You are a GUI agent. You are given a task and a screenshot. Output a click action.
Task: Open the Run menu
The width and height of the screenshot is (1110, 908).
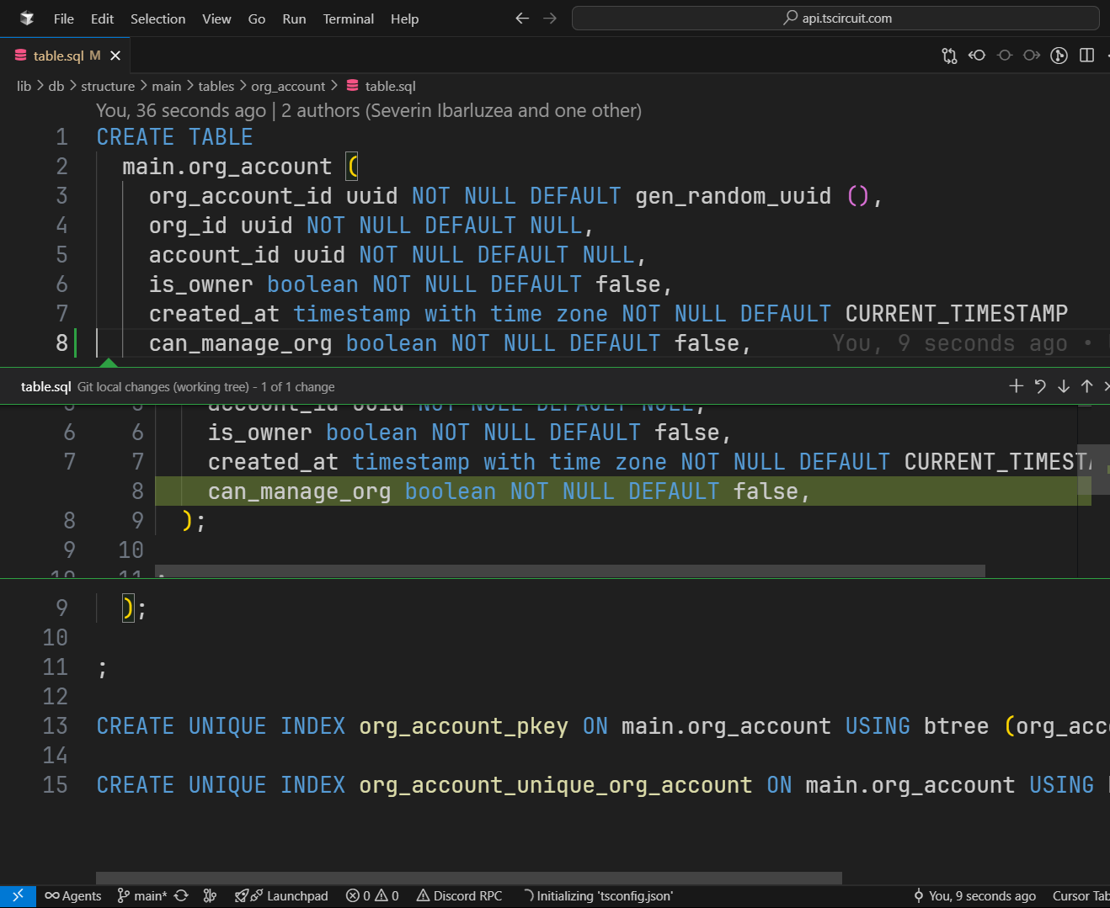coord(295,19)
